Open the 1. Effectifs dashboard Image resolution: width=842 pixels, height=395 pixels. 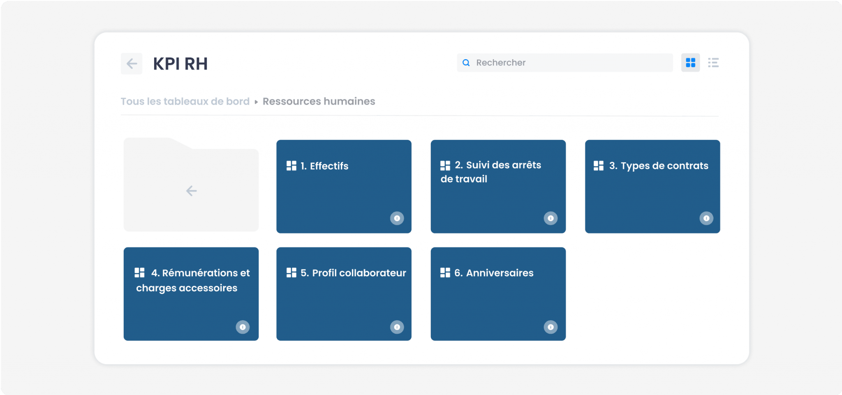(x=344, y=186)
